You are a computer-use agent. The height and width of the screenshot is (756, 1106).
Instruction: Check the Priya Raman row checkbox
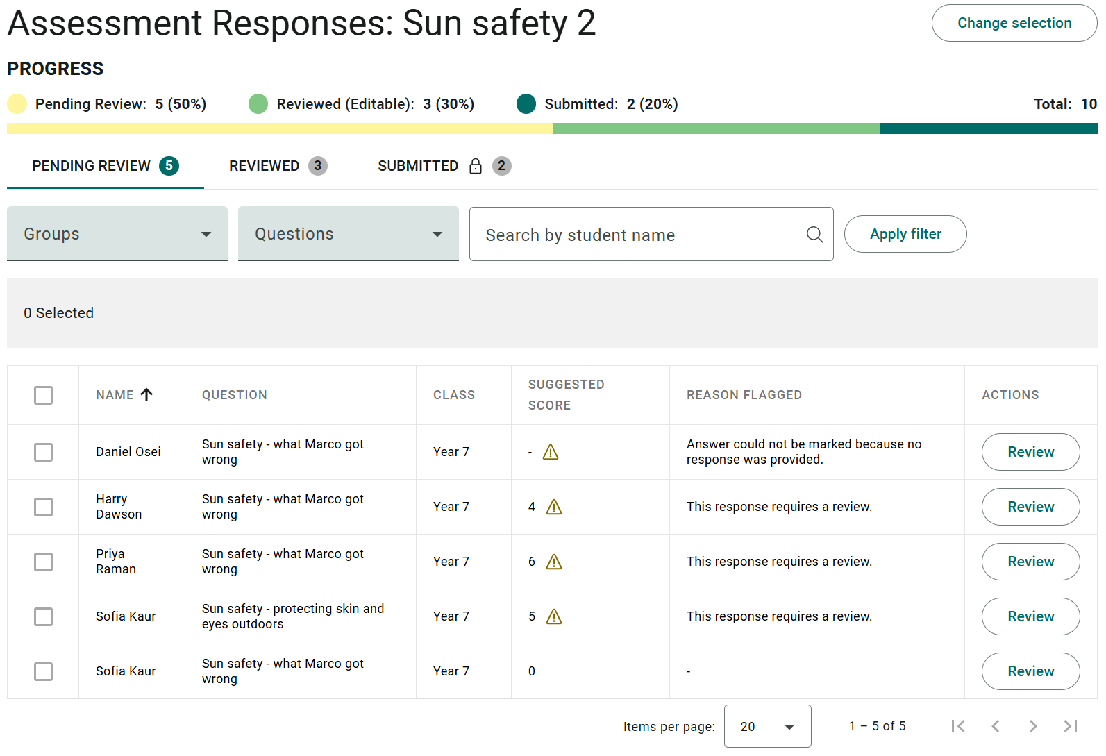(x=43, y=562)
